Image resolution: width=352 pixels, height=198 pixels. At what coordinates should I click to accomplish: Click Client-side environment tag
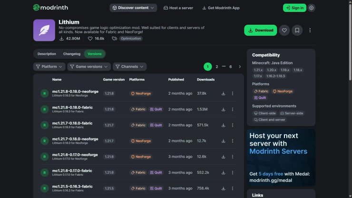[x=264, y=113]
